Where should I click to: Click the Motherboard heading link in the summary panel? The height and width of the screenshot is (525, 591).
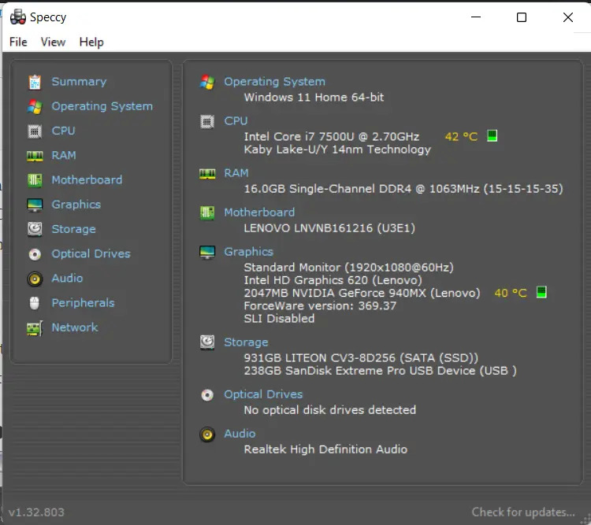pos(259,212)
